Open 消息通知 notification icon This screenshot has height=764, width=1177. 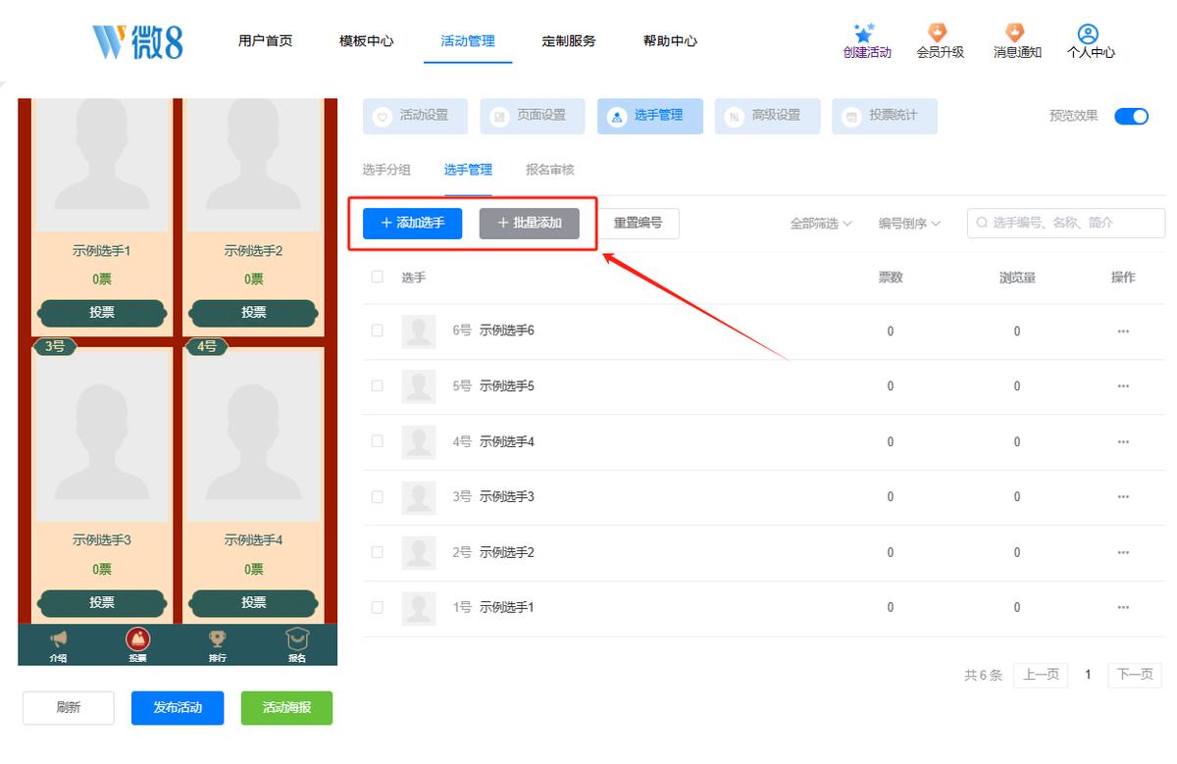(x=1016, y=33)
